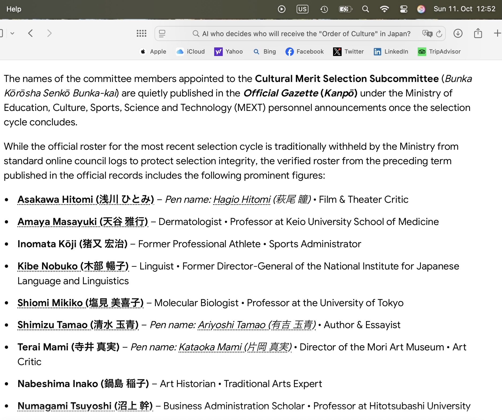Viewport: 502px width, 420px height.
Task: Follow the Kibe Nobuko link
Action: pos(73,266)
